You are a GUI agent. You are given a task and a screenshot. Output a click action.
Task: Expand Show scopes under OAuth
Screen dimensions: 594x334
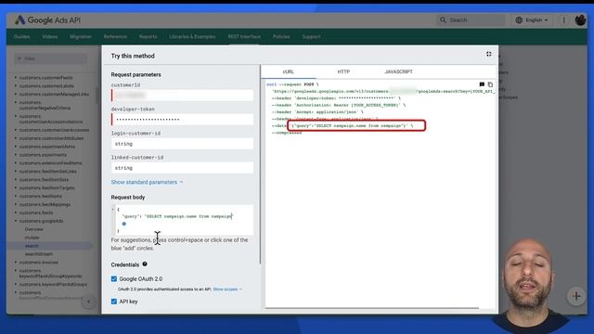pos(227,289)
